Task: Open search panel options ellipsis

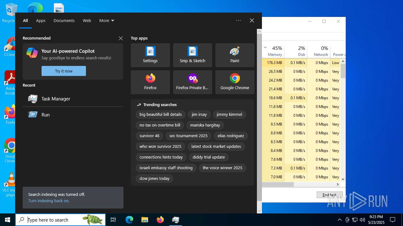Action: [x=239, y=20]
